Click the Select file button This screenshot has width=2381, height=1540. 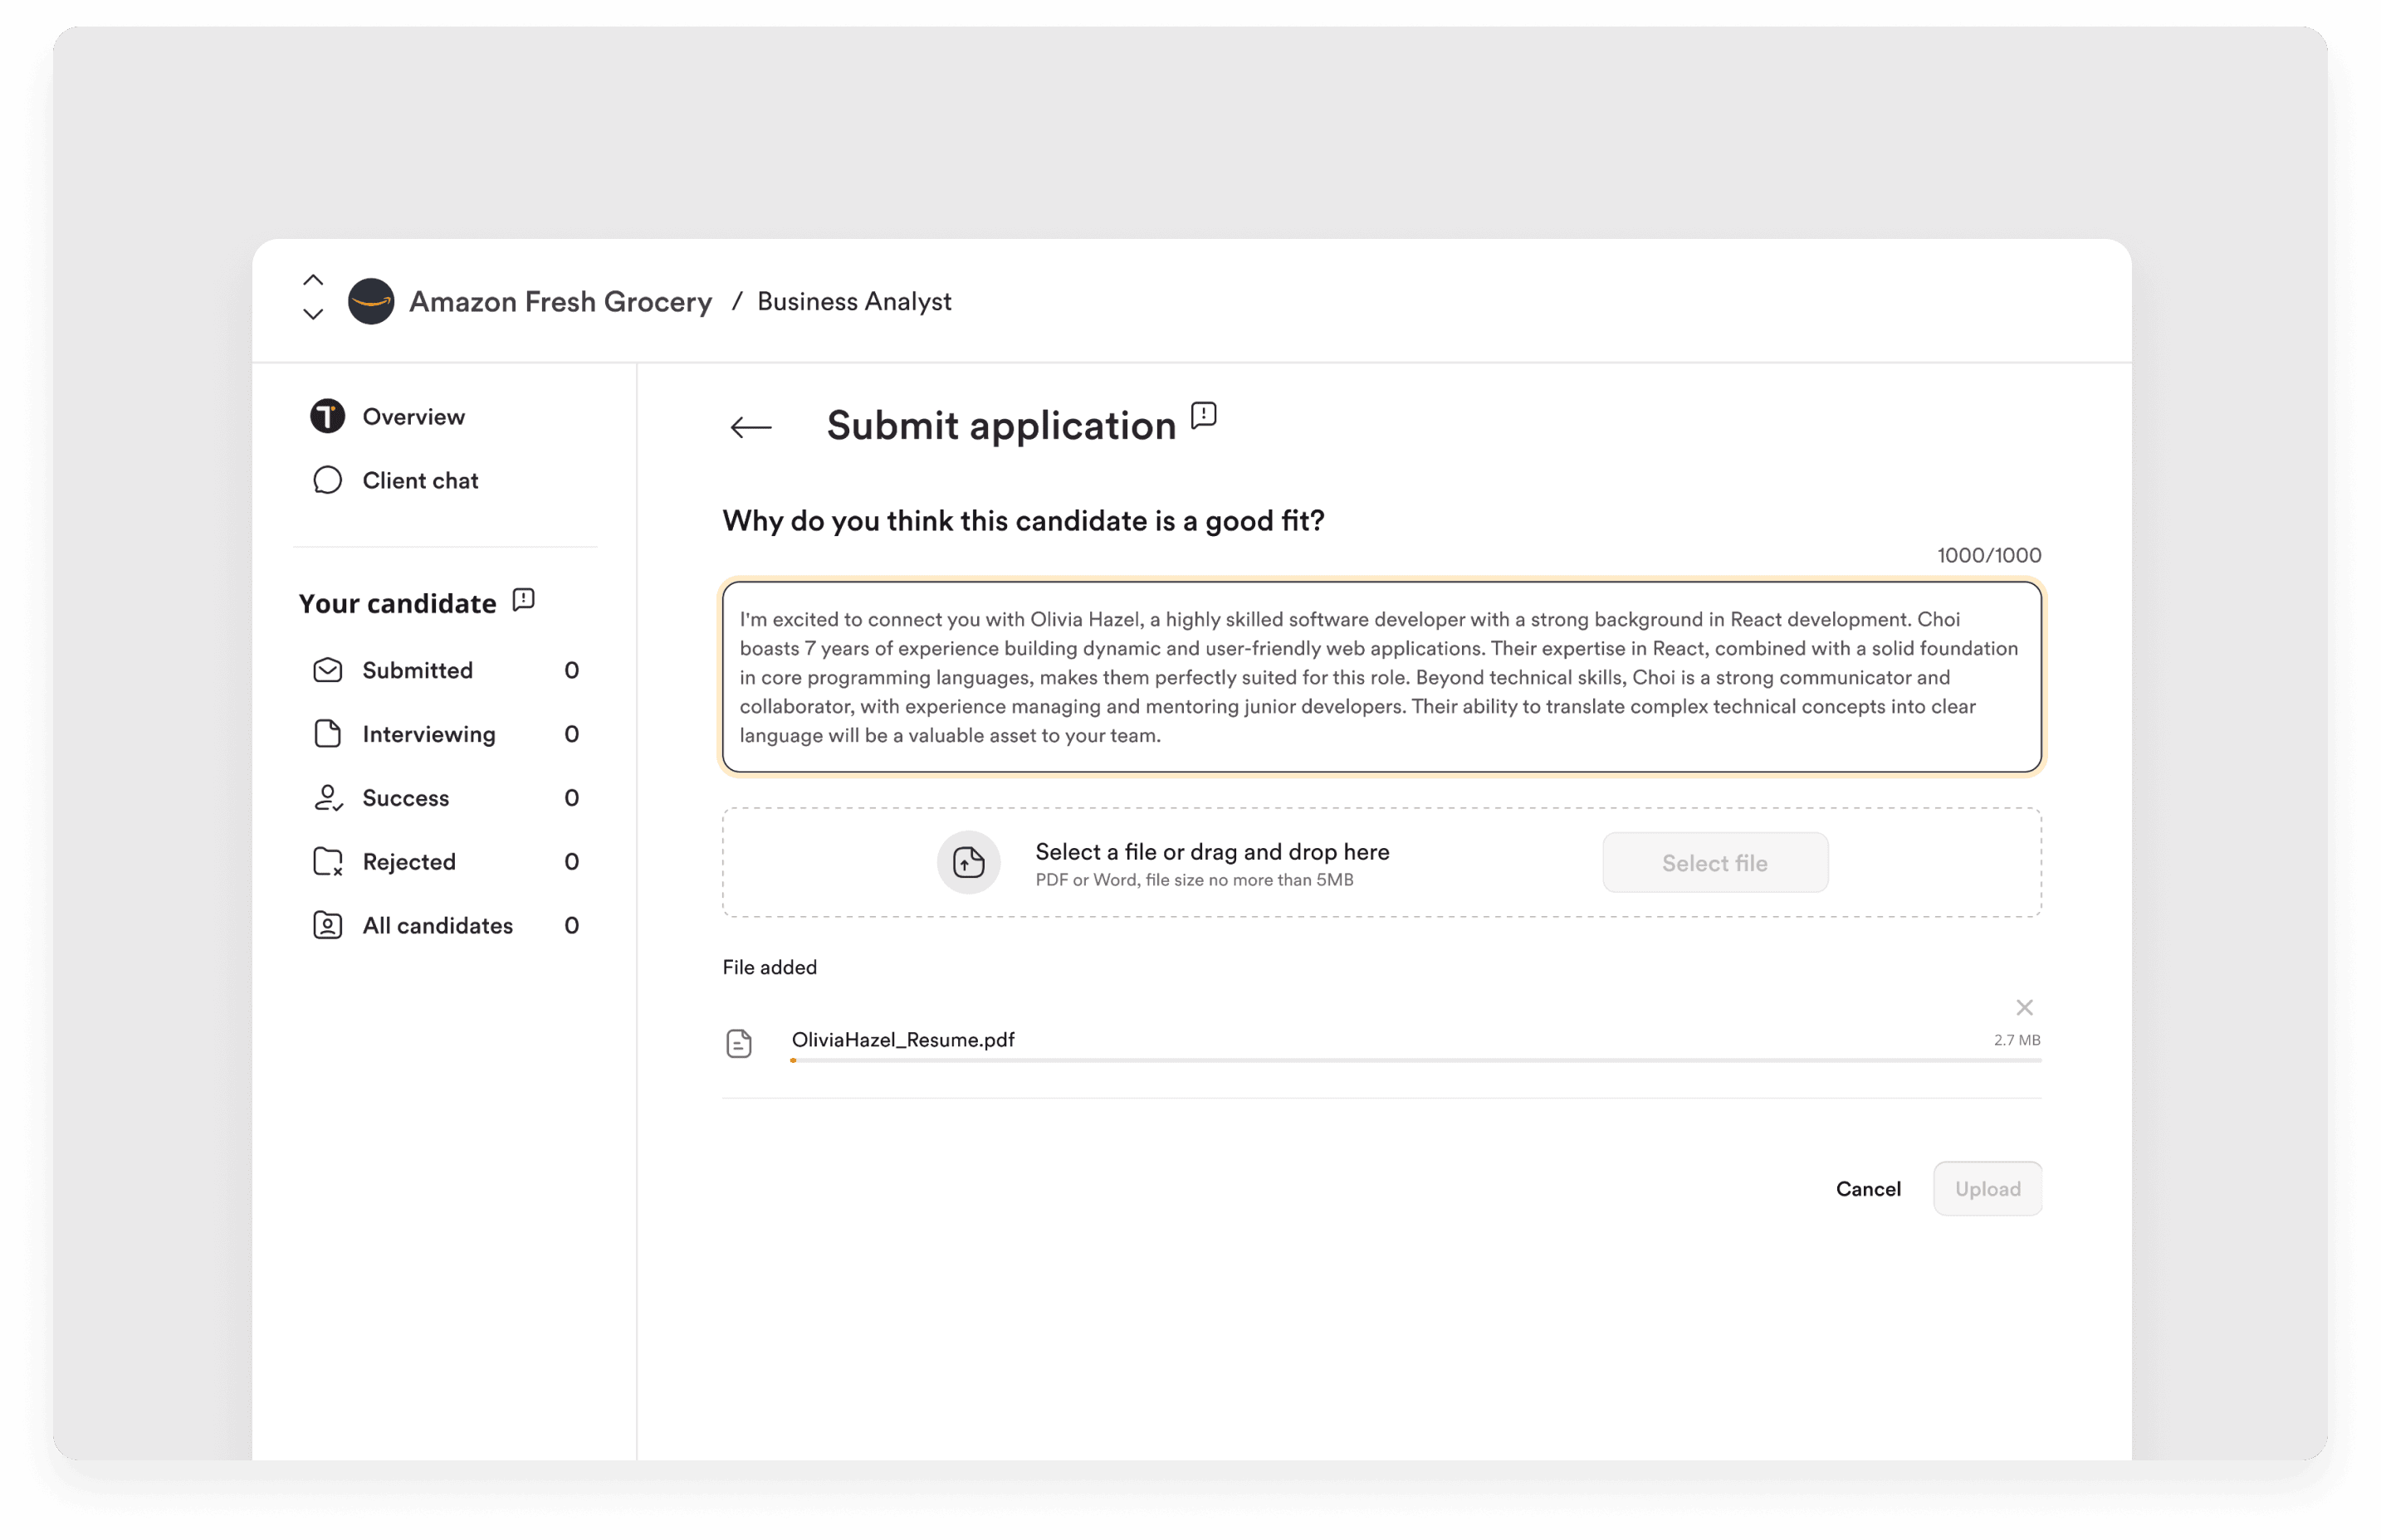click(x=1714, y=863)
